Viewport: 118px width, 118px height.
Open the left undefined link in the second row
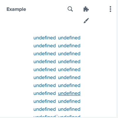45,46
